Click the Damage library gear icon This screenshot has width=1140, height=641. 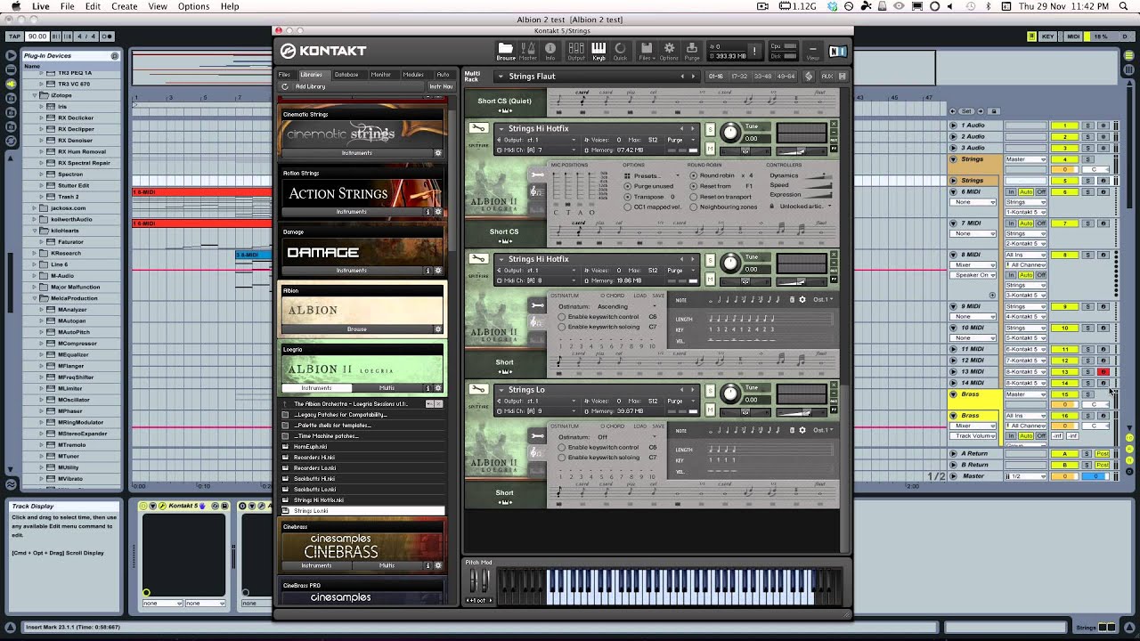[437, 271]
